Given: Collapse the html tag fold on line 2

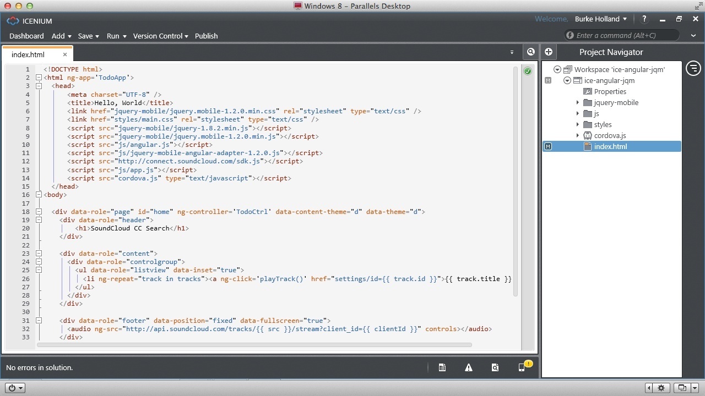Looking at the screenshot, I should pos(39,78).
